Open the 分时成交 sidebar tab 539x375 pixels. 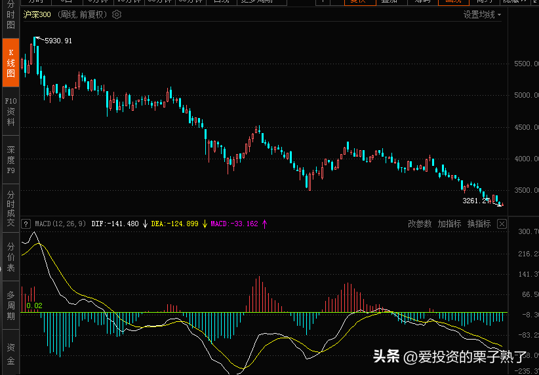coord(11,208)
